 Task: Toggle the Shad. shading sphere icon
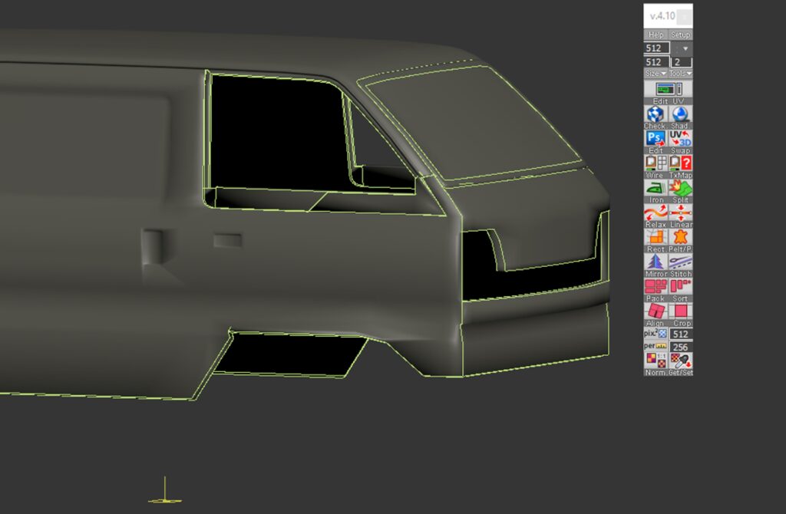pyautogui.click(x=680, y=114)
